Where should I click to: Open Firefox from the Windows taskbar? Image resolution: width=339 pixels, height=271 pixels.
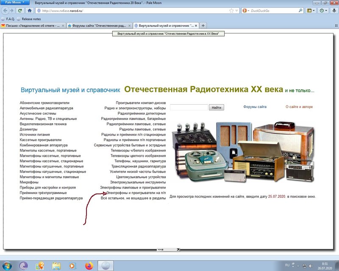[x=89, y=265]
